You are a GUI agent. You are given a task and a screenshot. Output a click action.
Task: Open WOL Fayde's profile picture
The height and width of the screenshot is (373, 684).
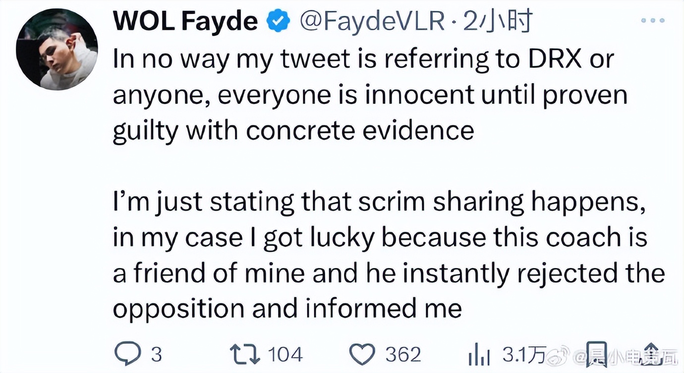[x=57, y=49]
